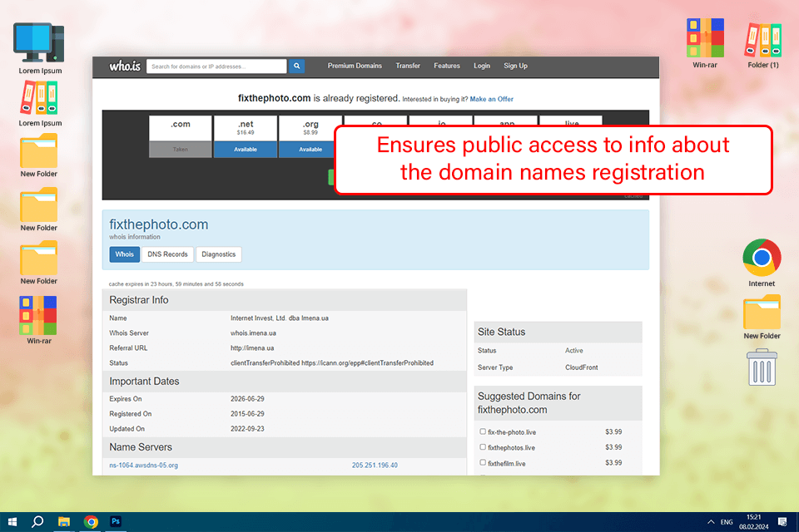Tick the fixthephotos.live checkbox
Screen dimensions: 799x532
[483, 447]
